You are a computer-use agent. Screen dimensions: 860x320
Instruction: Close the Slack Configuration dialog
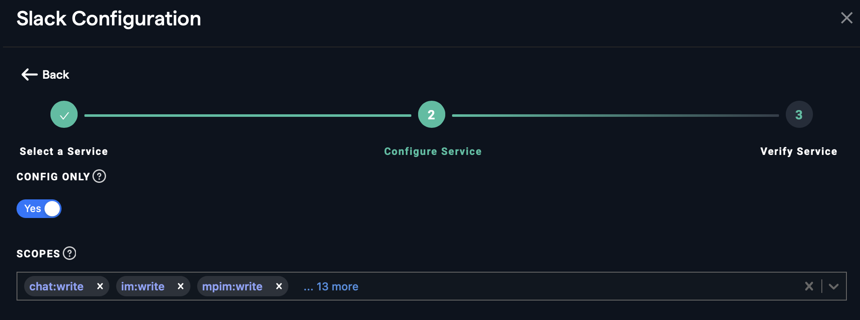(846, 18)
